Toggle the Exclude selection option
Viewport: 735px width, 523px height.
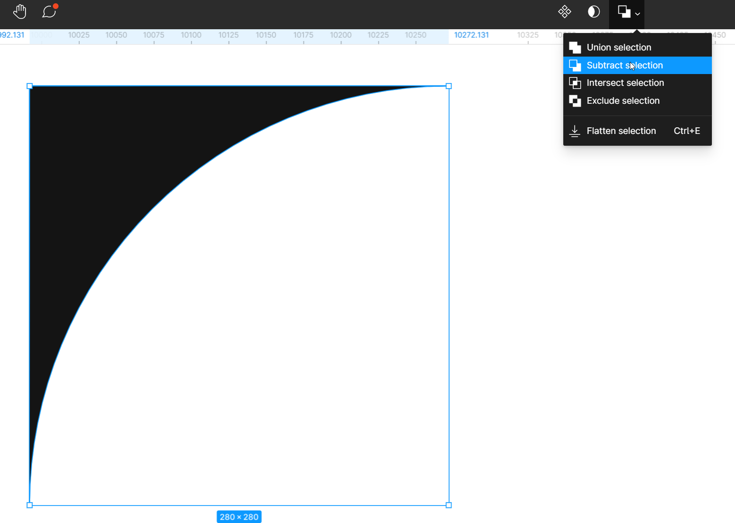623,100
